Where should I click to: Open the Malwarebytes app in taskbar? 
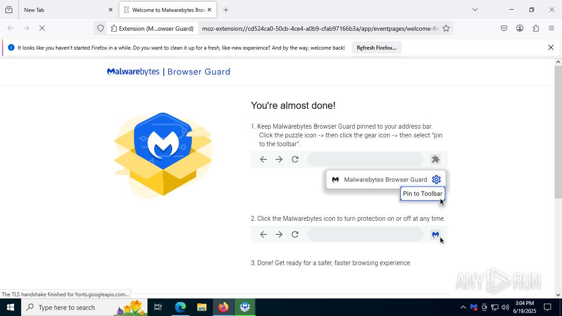245,307
